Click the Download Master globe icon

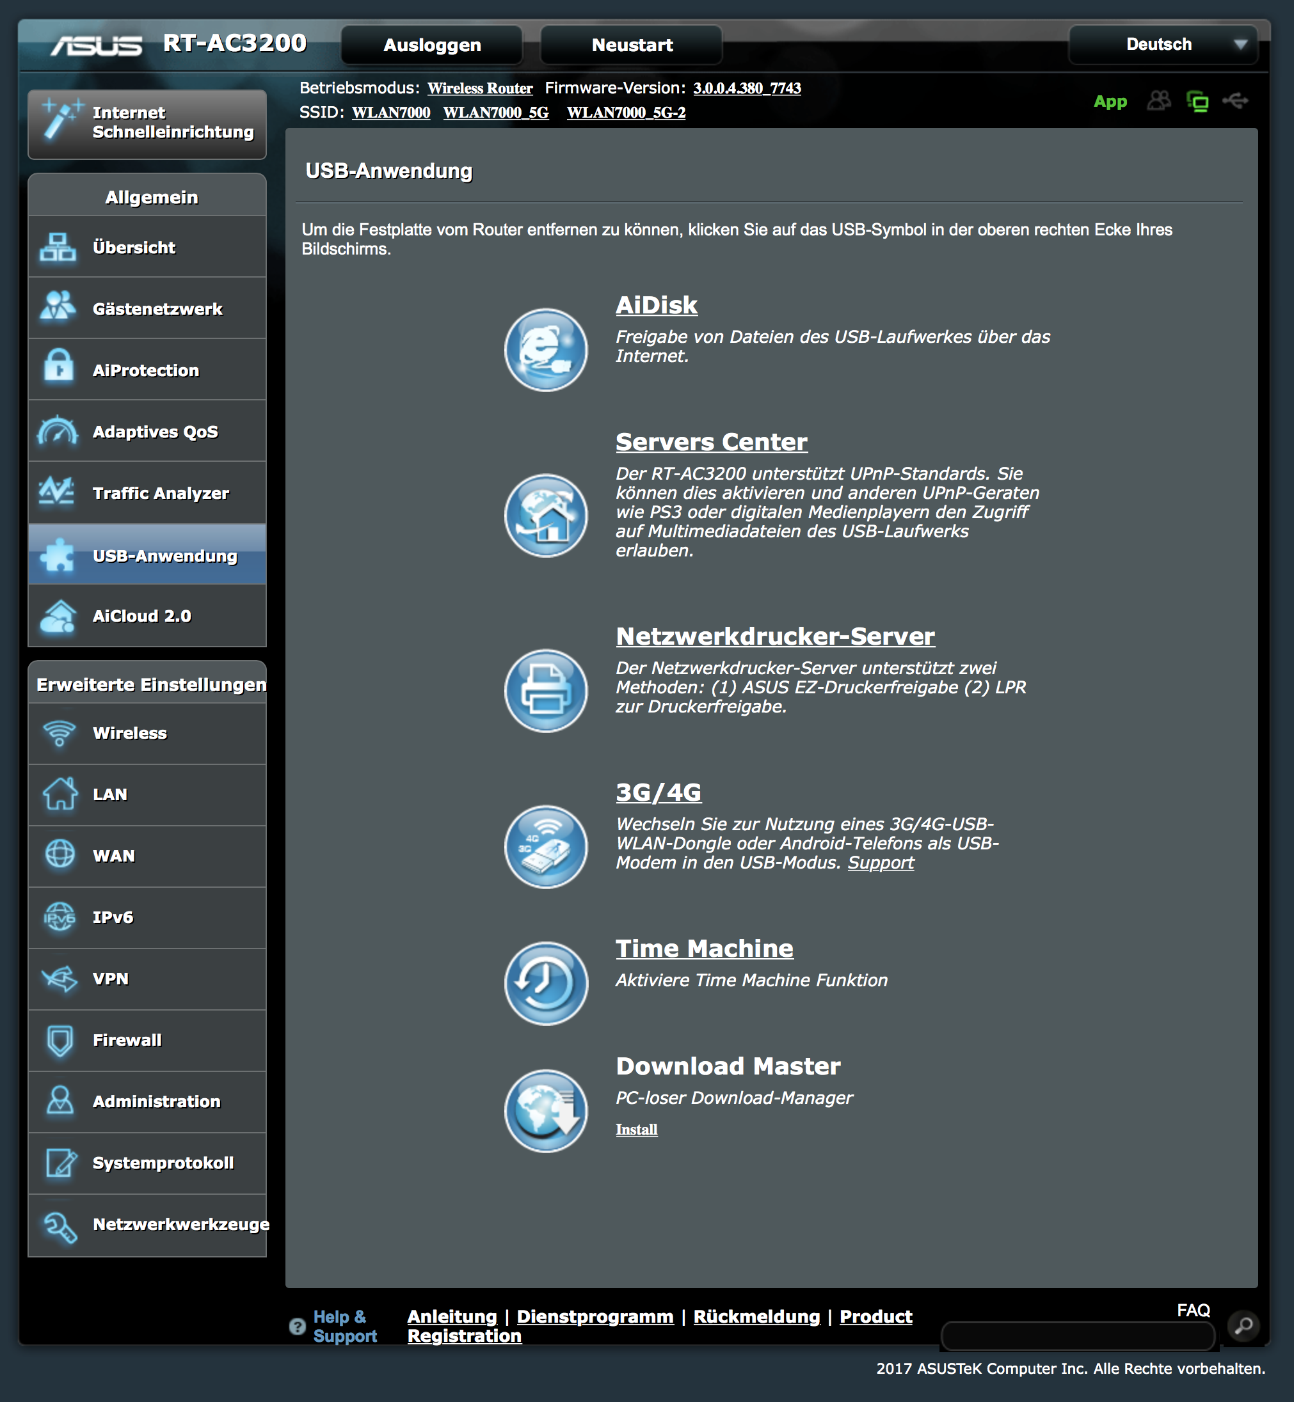coord(545,1110)
